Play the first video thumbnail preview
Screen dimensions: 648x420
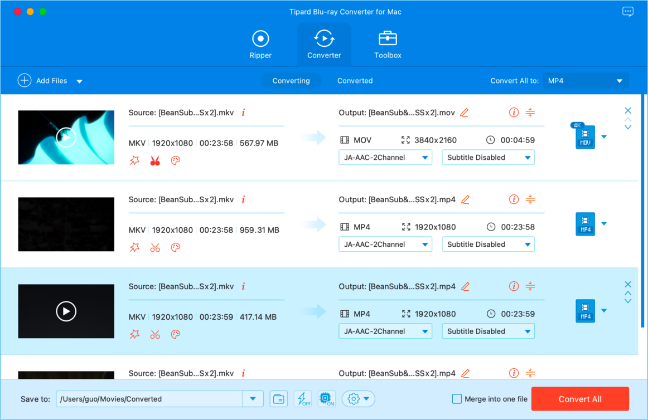tap(66, 137)
